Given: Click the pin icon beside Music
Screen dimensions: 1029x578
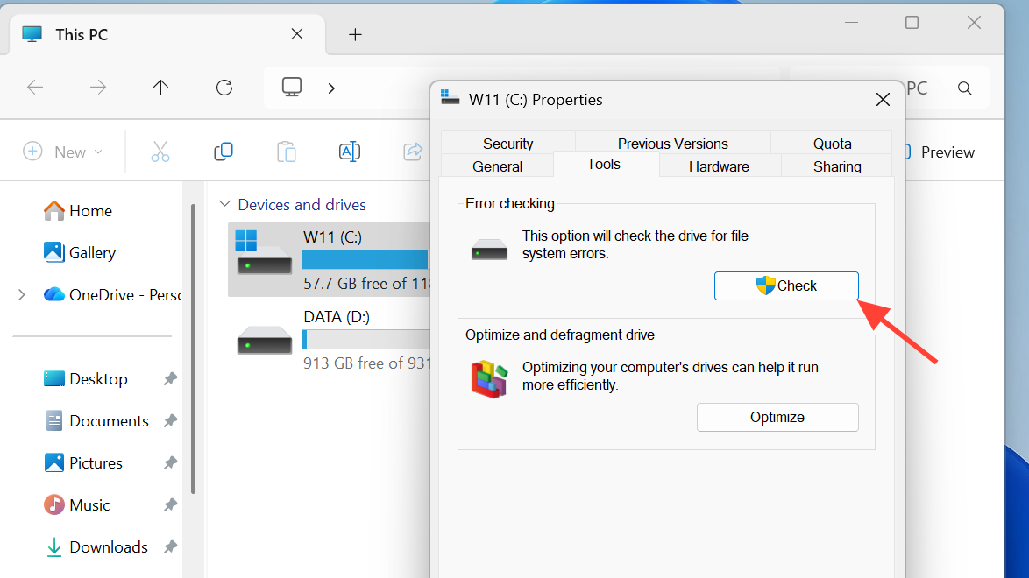Looking at the screenshot, I should click(170, 504).
